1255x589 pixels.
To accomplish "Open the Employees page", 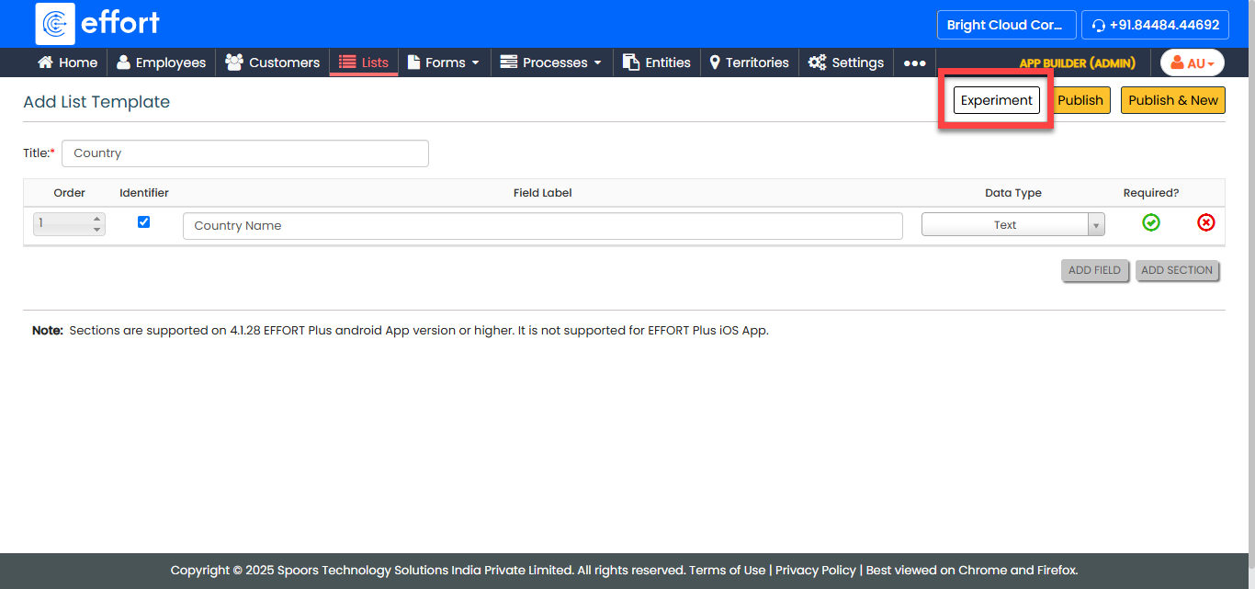I will point(162,62).
